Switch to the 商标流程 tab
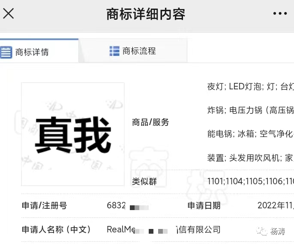 [133, 51]
